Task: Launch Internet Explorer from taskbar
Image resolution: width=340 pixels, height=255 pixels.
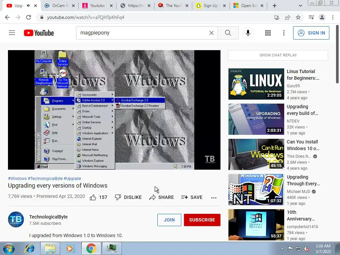Action: 30,248
